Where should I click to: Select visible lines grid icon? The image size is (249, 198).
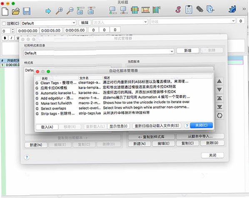click(x=134, y=10)
